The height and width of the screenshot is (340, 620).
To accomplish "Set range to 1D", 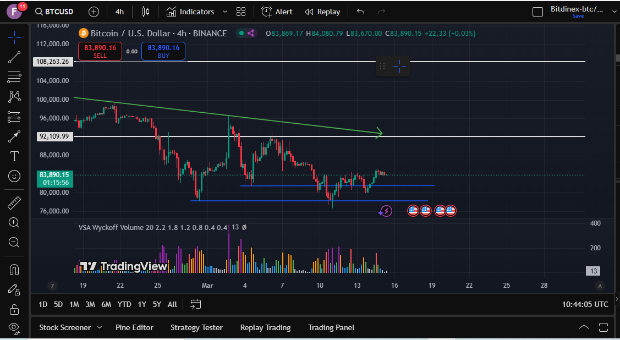I will (x=43, y=304).
